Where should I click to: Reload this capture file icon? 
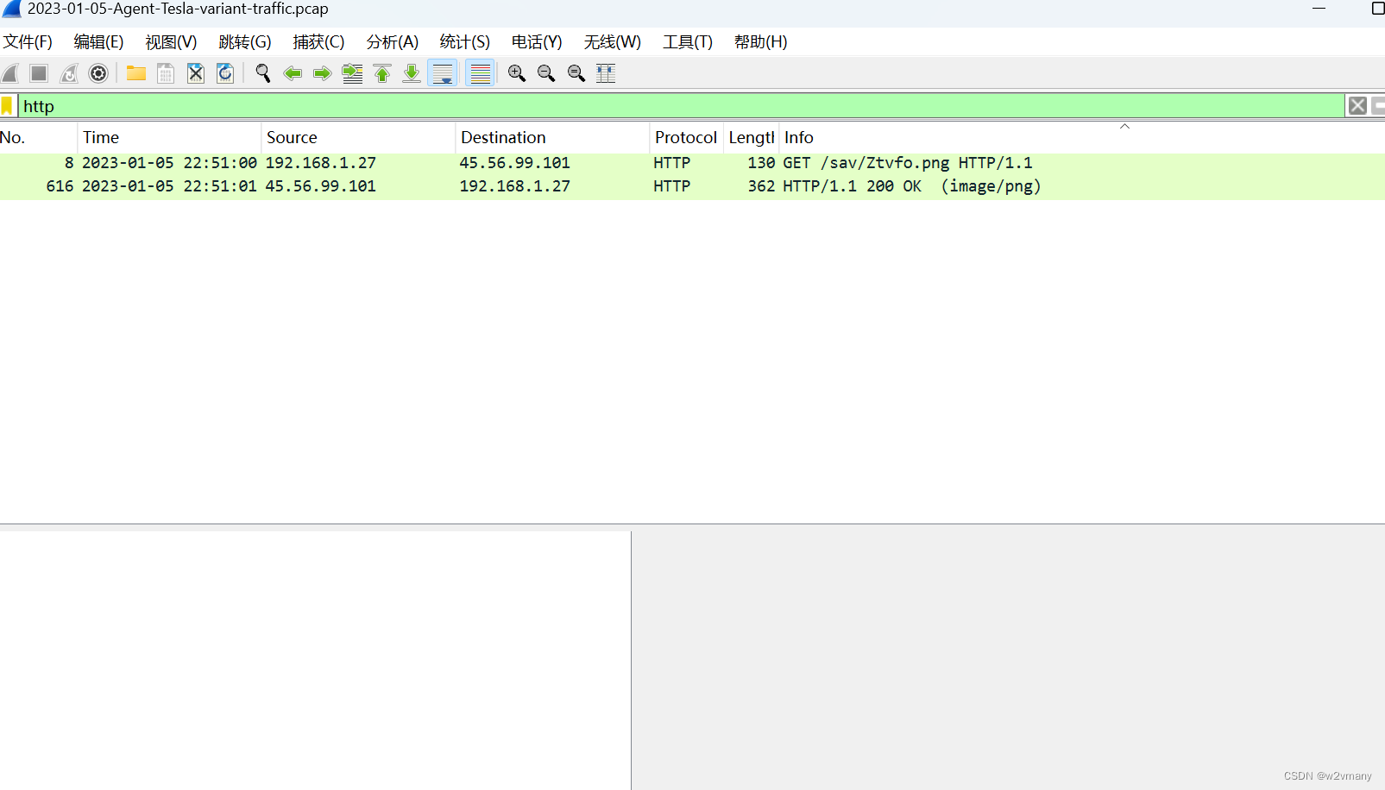225,73
